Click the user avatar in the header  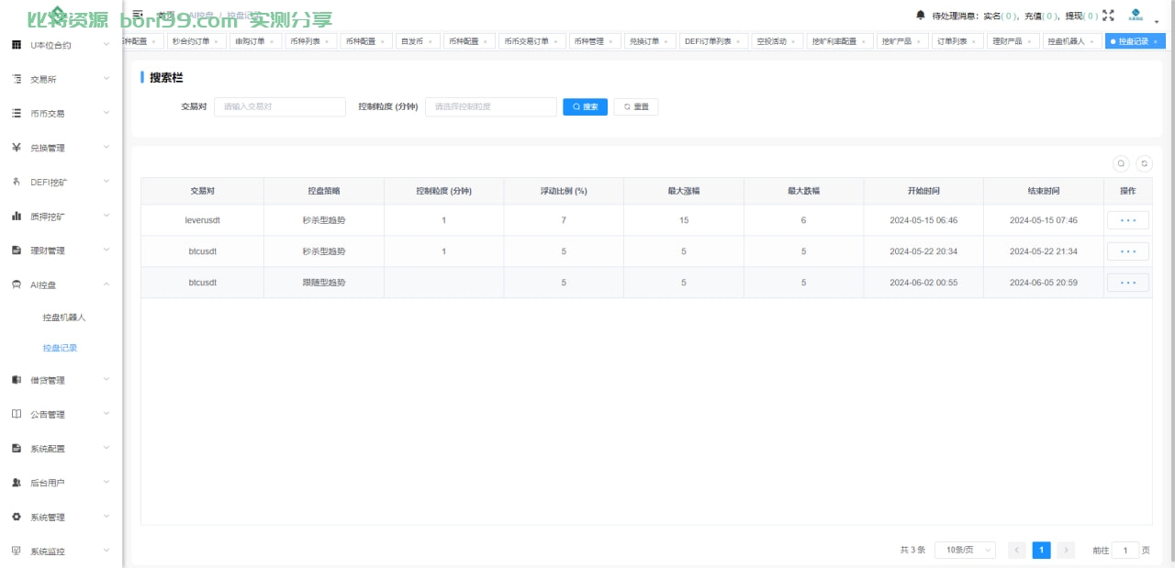pos(1135,16)
